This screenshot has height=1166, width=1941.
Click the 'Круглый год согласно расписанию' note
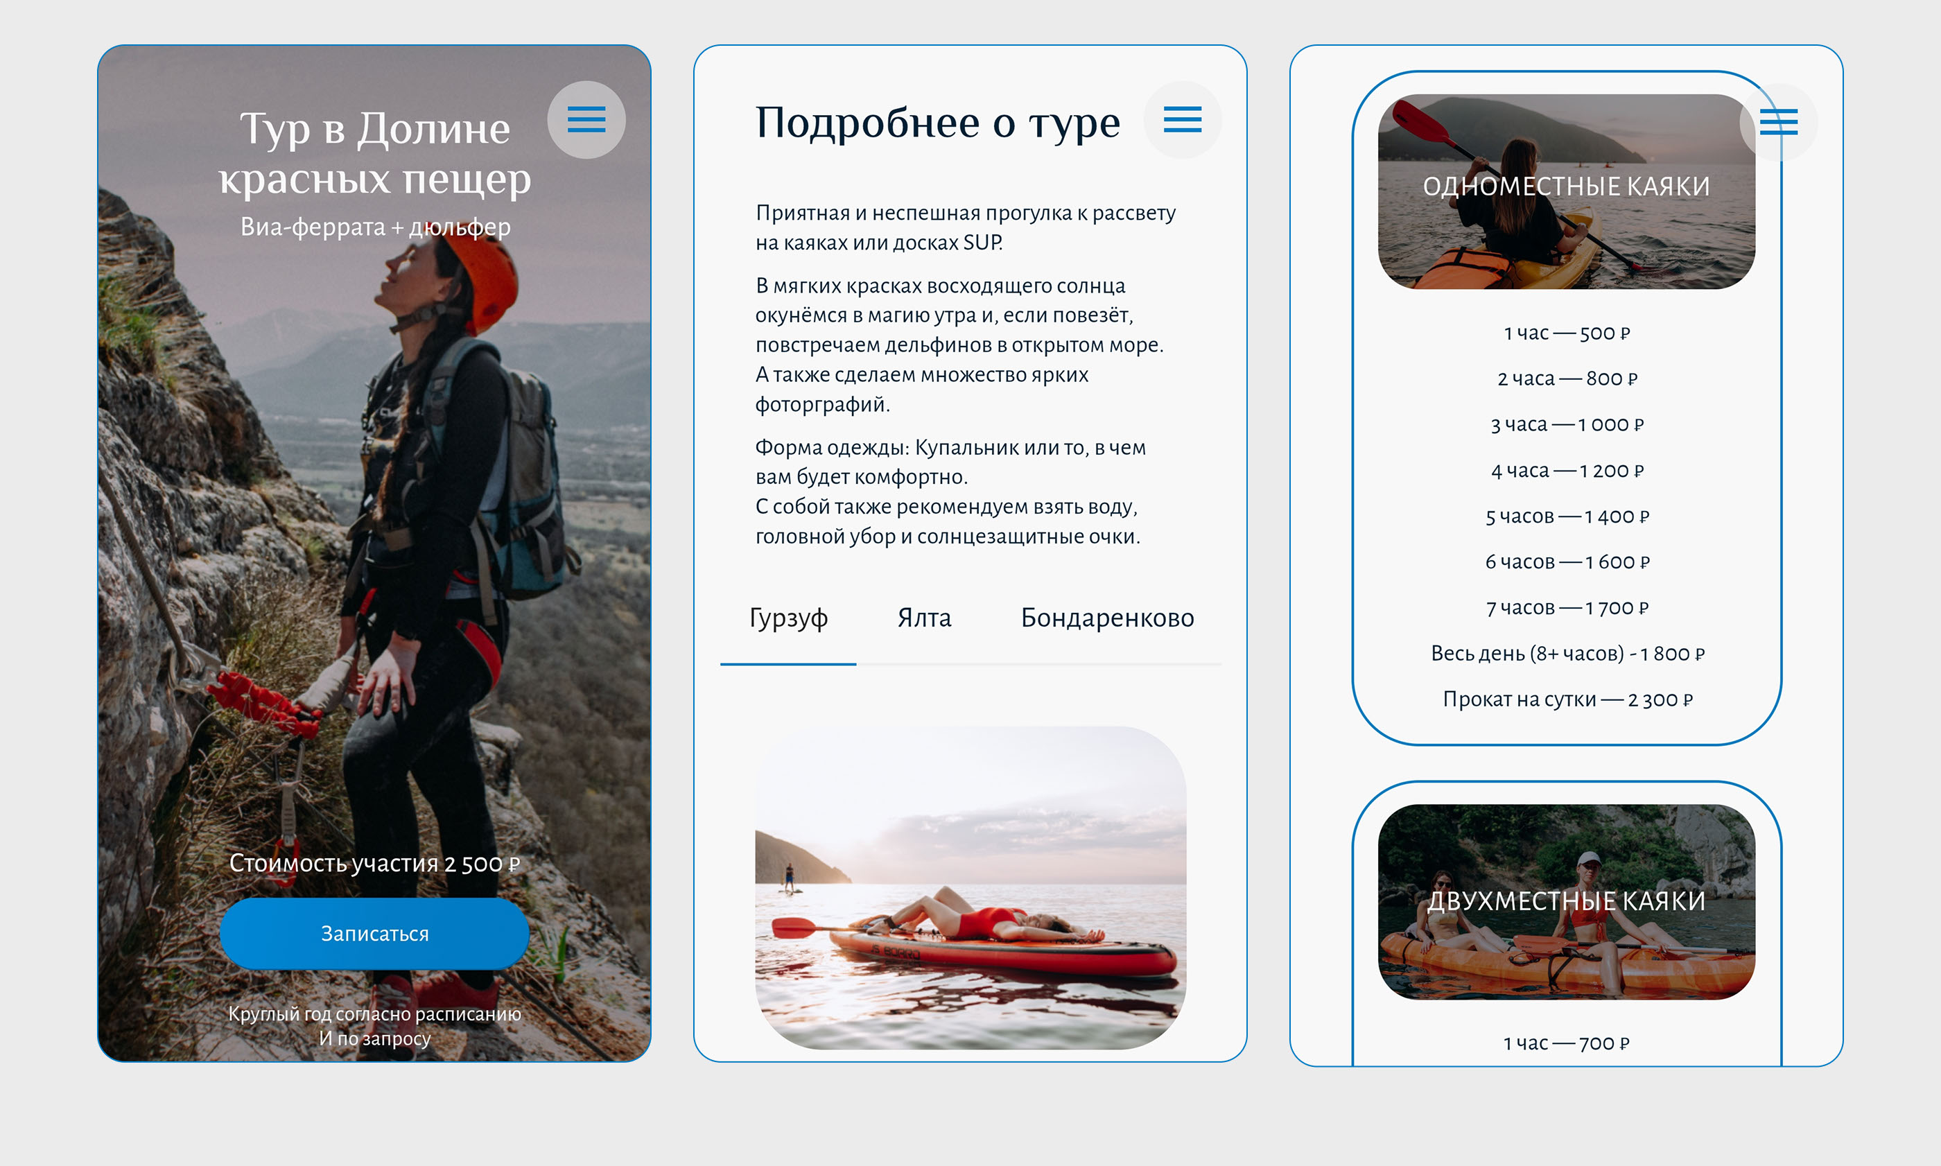(375, 1014)
